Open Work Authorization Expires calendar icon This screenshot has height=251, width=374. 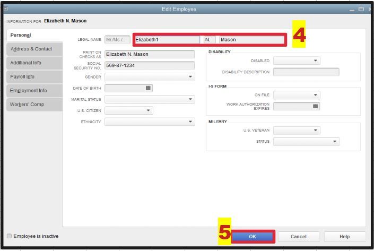pyautogui.click(x=315, y=106)
